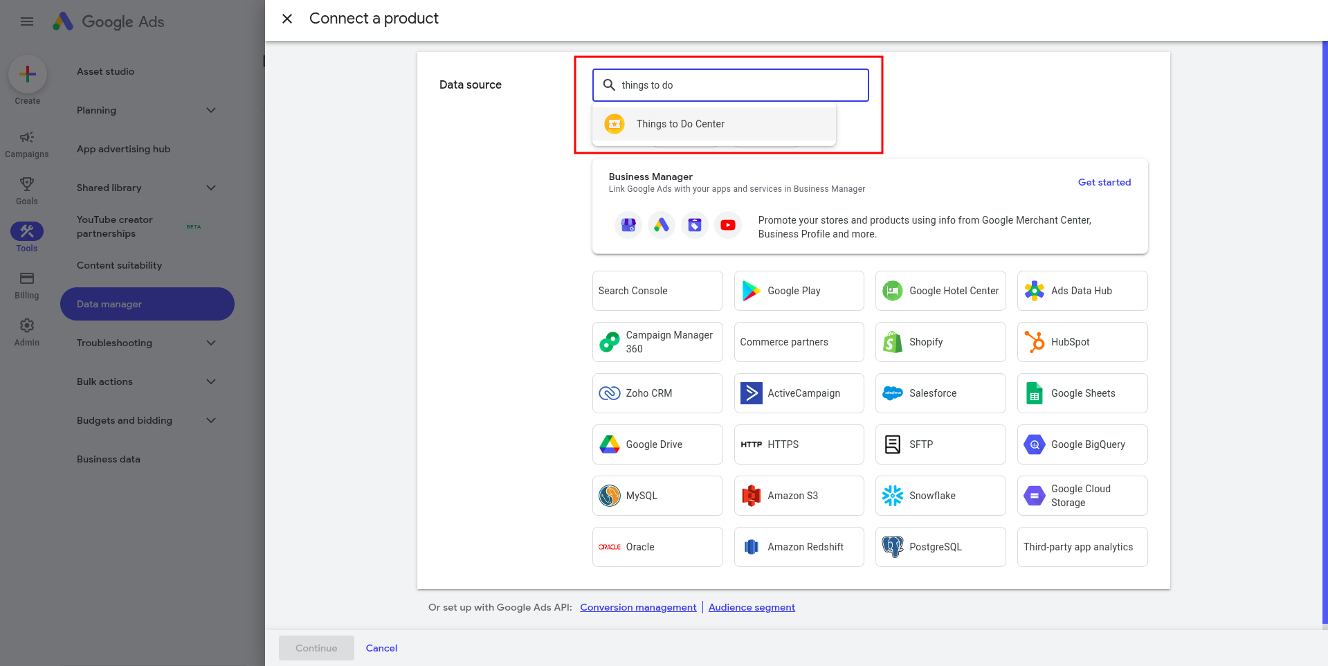The width and height of the screenshot is (1328, 666).
Task: Select Things to Do Center suggestion
Action: (714, 124)
